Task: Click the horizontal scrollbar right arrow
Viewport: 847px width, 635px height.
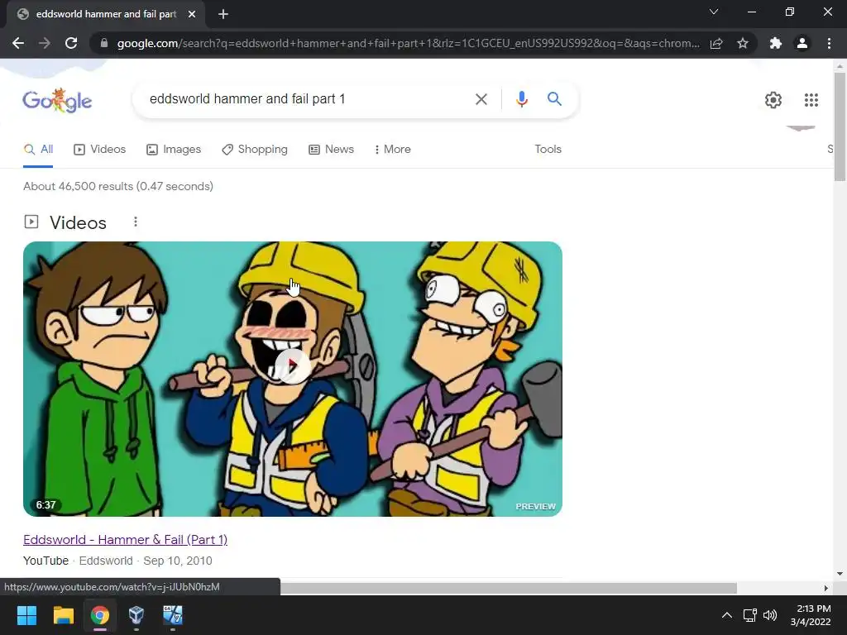Action: pos(825,588)
